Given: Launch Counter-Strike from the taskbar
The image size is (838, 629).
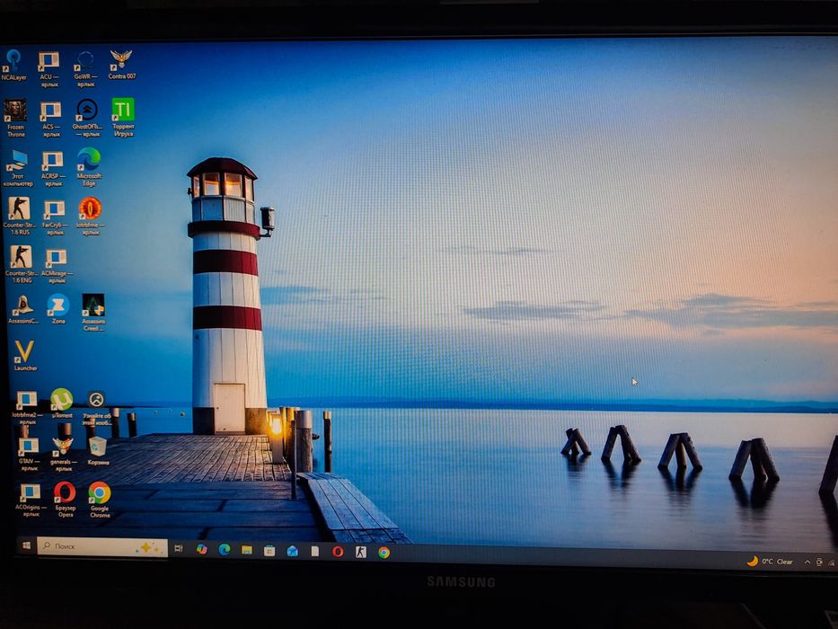Looking at the screenshot, I should pos(361,552).
